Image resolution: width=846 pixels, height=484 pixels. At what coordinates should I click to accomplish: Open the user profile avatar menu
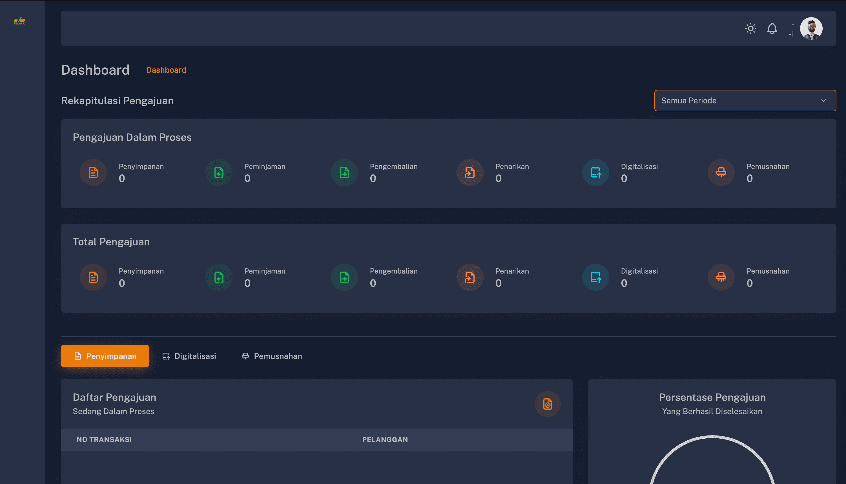tap(811, 28)
